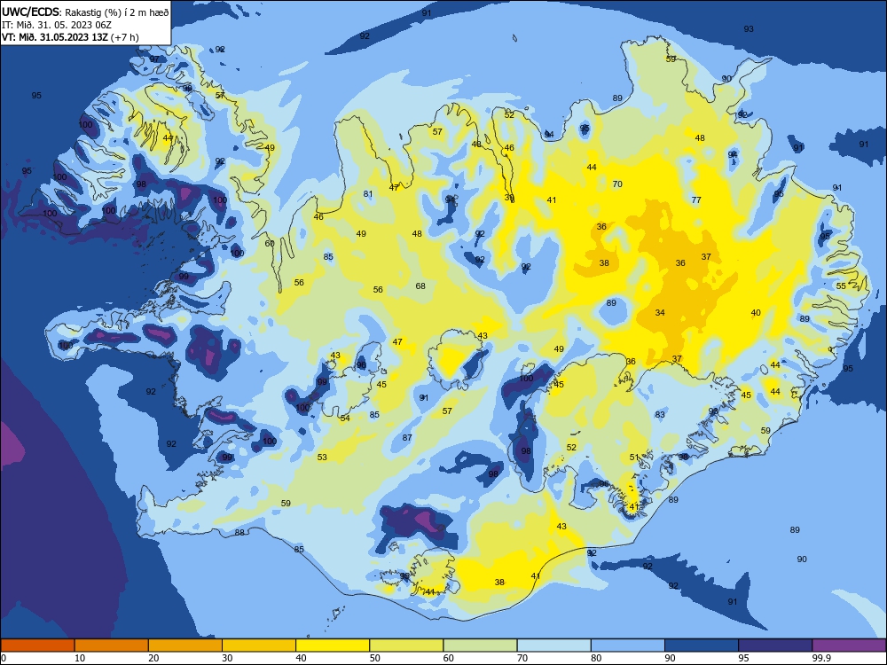
Task: Click the light blue 80–90 legend swatch
Action: click(x=628, y=645)
